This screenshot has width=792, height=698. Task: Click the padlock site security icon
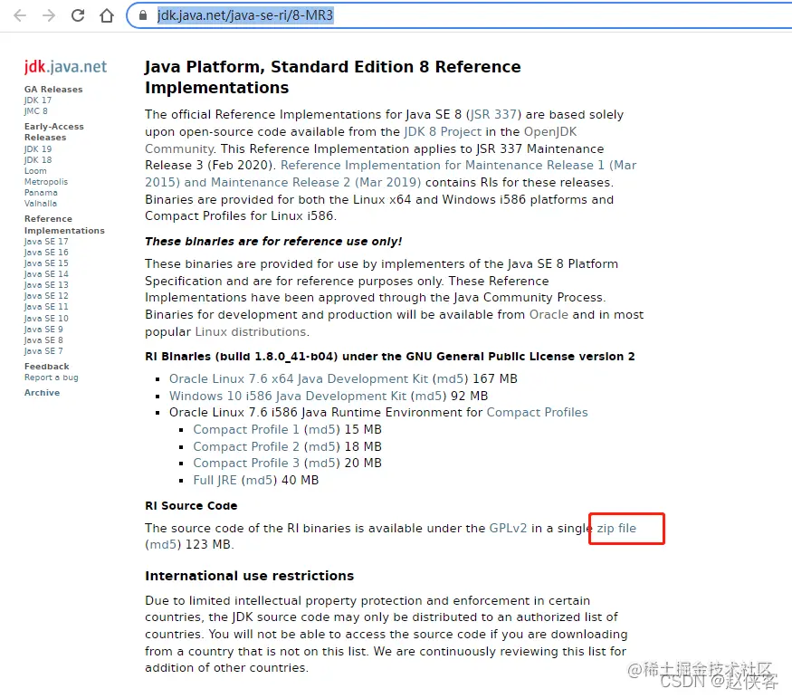(143, 15)
